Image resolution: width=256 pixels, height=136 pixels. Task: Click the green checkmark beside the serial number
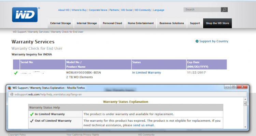coord(16,73)
